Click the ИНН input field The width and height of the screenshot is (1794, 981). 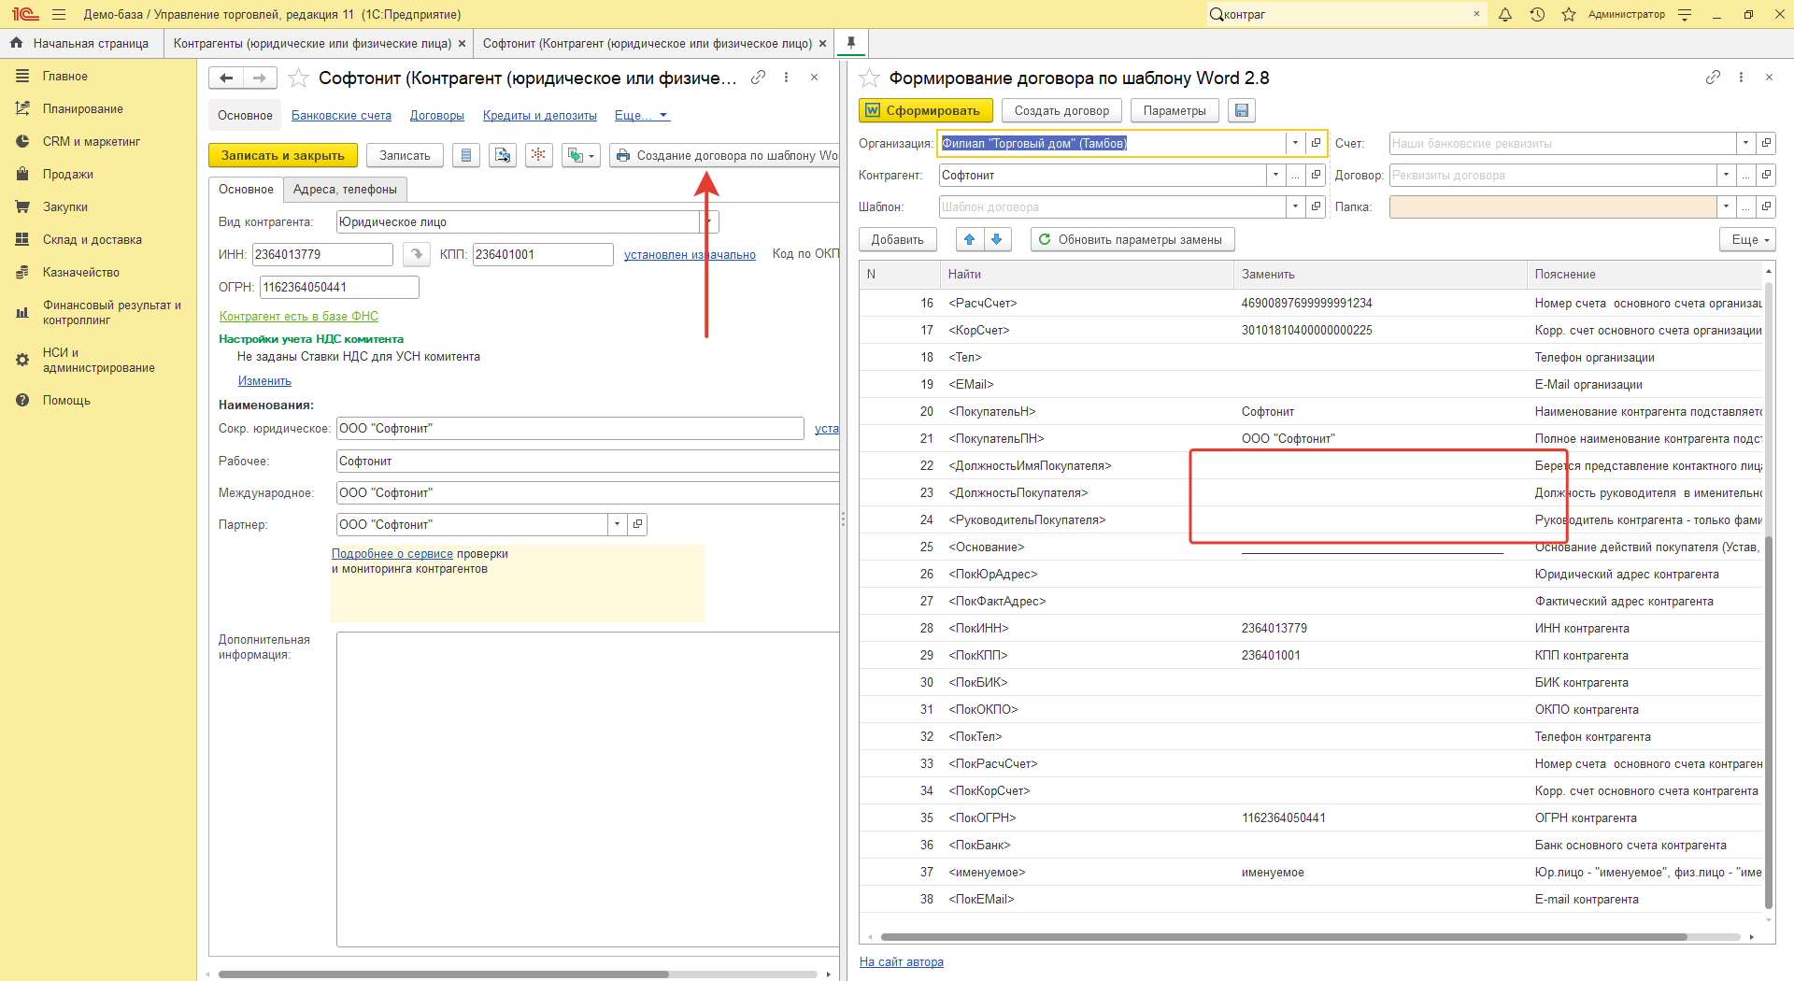(322, 254)
